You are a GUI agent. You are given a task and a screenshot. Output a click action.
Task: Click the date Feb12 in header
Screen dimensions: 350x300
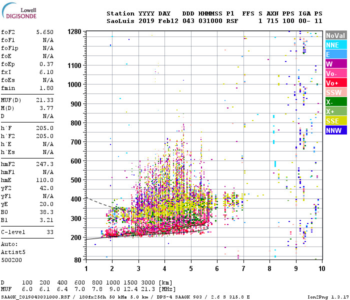pos(168,21)
